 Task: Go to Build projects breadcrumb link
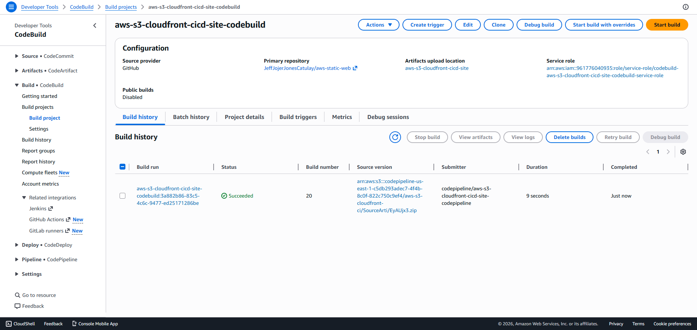coord(121,7)
